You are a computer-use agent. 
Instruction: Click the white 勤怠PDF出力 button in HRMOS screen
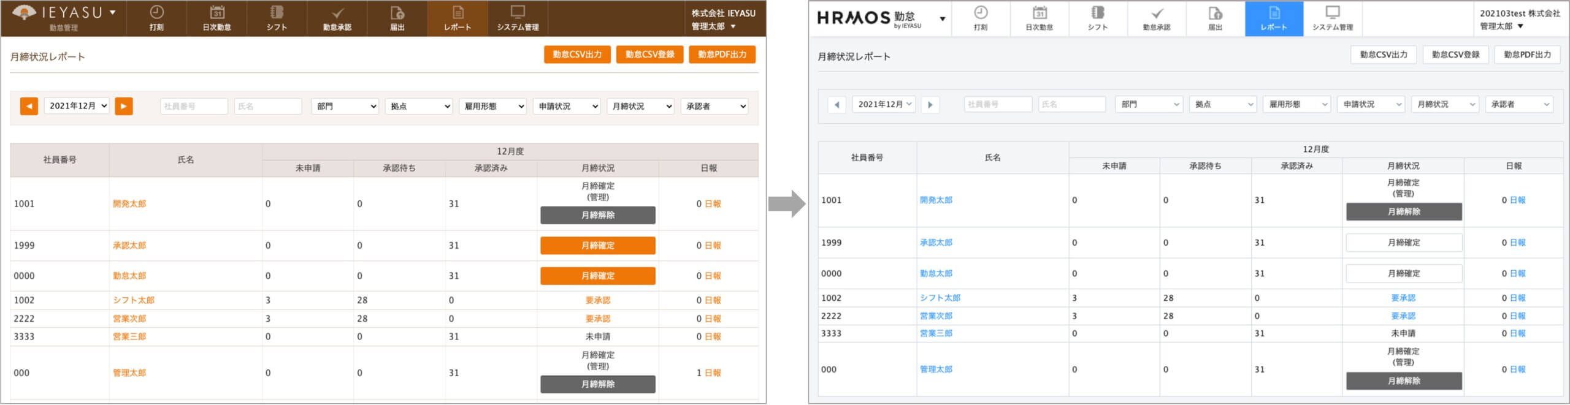click(1526, 55)
